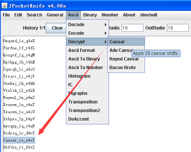The height and width of the screenshot is (152, 191).
Task: Click the line Squiqh_1i_u4iO
Action: (19, 69)
